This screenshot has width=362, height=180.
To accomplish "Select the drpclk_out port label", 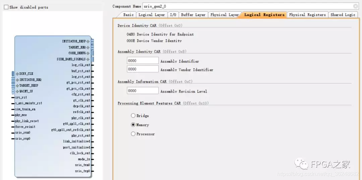I will point(82,106).
